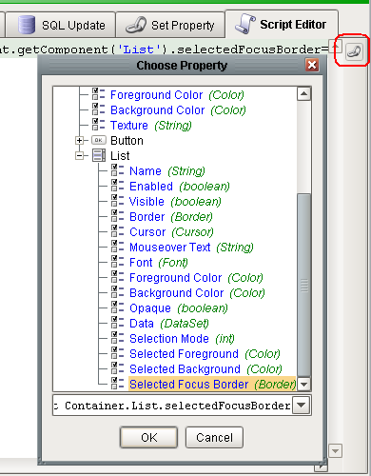Image resolution: width=371 pixels, height=476 pixels.
Task: Select the highlighted Selected Focus Border property
Action: pos(212,384)
